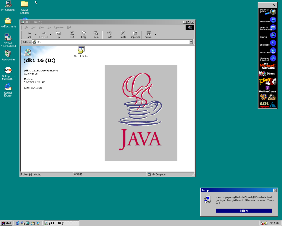Select the Outlook Express desktop icon
This screenshot has height=226, width=282.
pyautogui.click(x=8, y=90)
